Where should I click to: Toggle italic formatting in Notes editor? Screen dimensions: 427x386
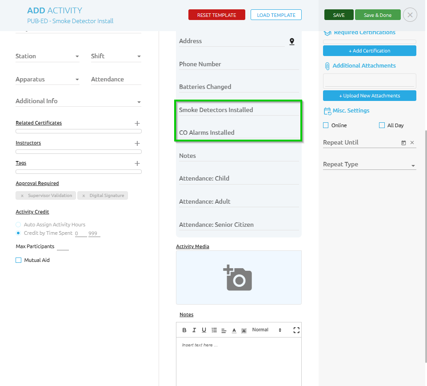(194, 330)
